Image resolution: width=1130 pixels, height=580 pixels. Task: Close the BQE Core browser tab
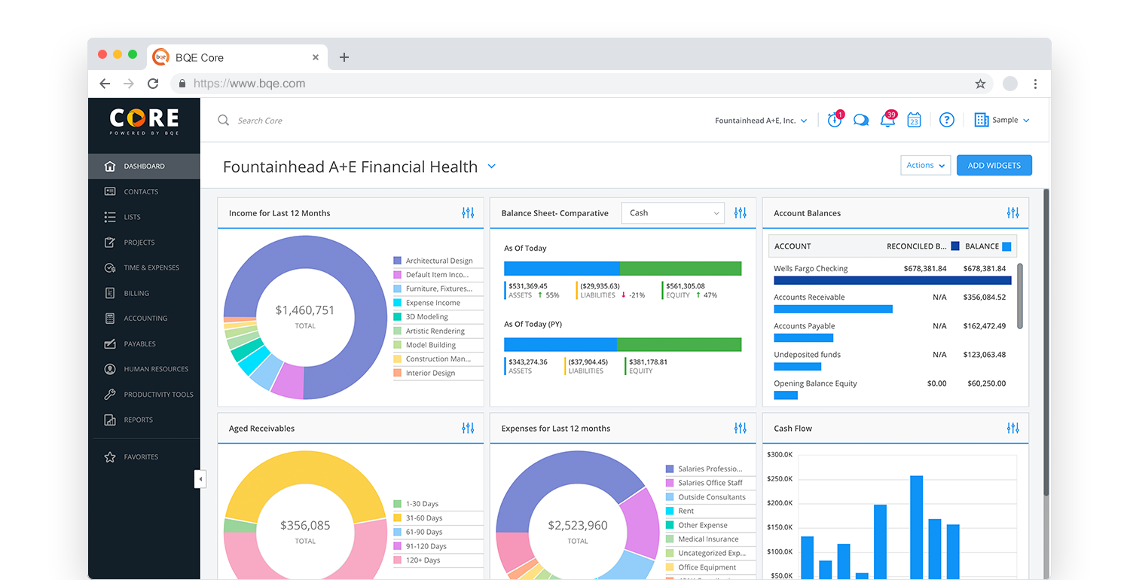(316, 57)
